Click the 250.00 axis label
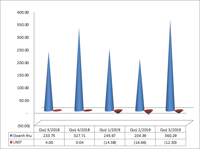 [23, 50]
